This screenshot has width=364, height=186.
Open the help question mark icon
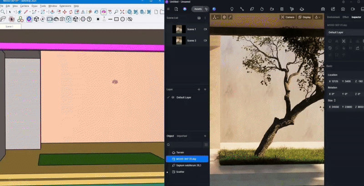[x=89, y=19]
